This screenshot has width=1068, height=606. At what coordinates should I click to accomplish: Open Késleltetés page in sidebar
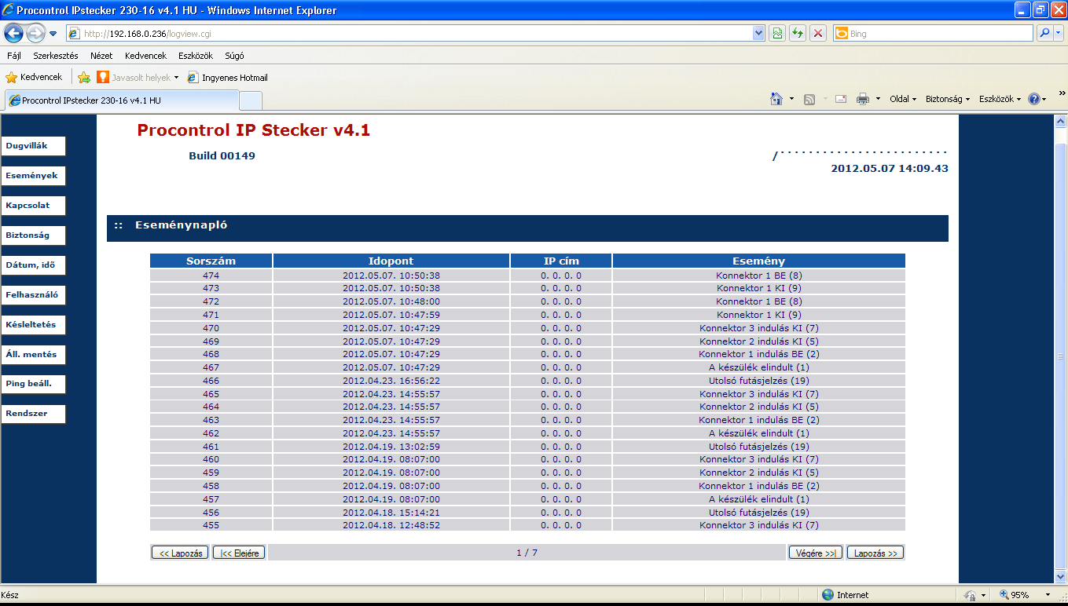(x=33, y=325)
